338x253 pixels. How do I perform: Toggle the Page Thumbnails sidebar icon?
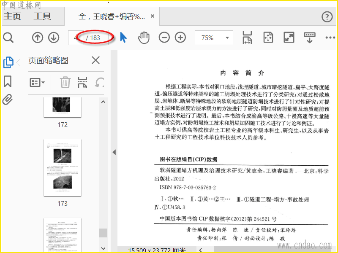click(8, 62)
